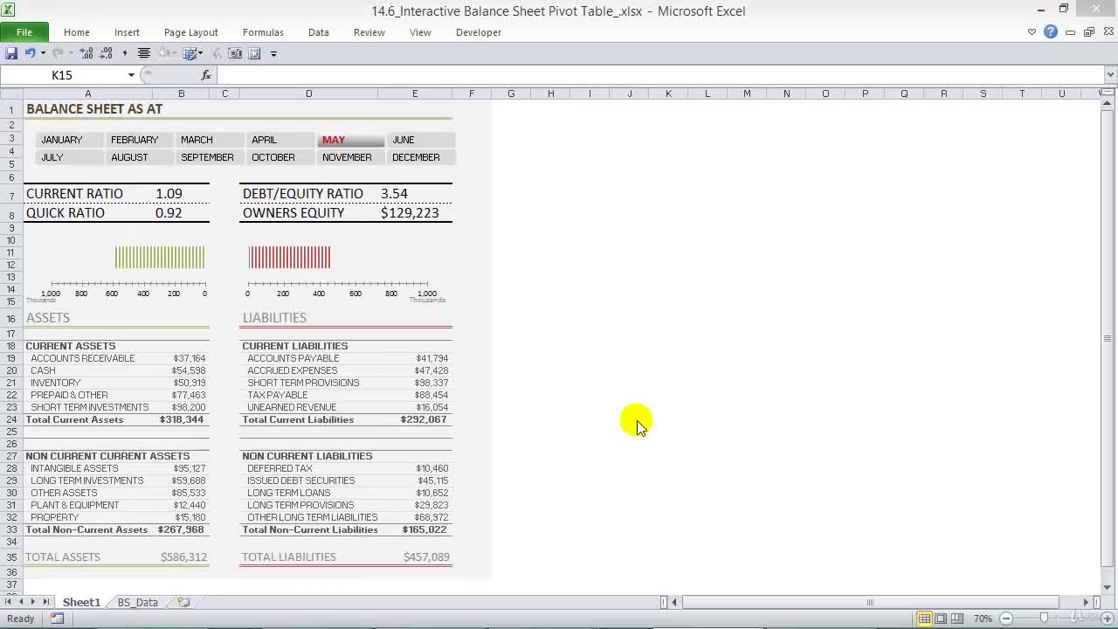This screenshot has width=1118, height=629.
Task: Select JUNE slicer button
Action: (421, 140)
